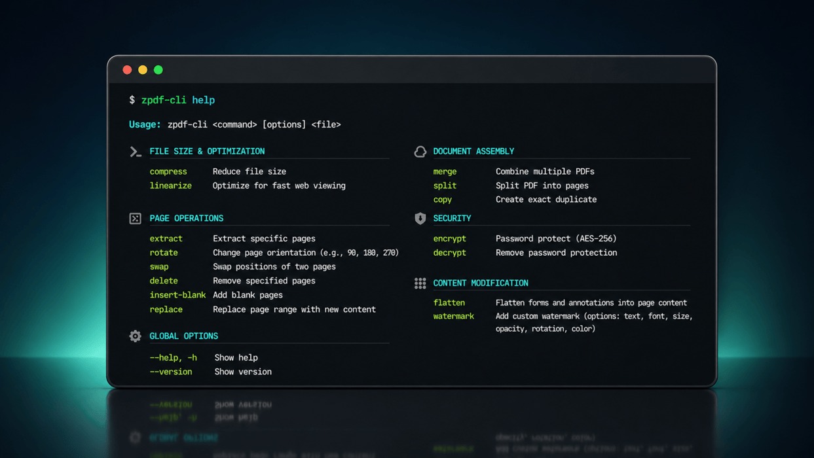Click the Content Modification grid icon
The width and height of the screenshot is (814, 458).
[x=420, y=283]
